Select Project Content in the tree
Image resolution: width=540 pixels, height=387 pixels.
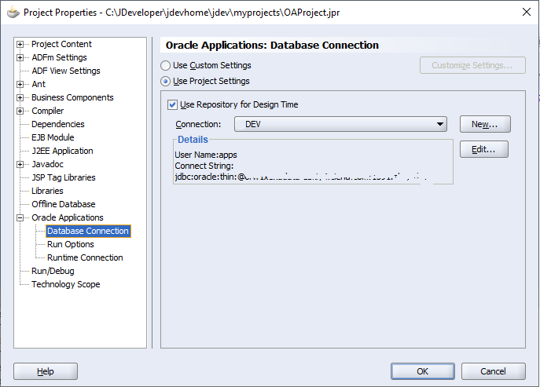61,44
